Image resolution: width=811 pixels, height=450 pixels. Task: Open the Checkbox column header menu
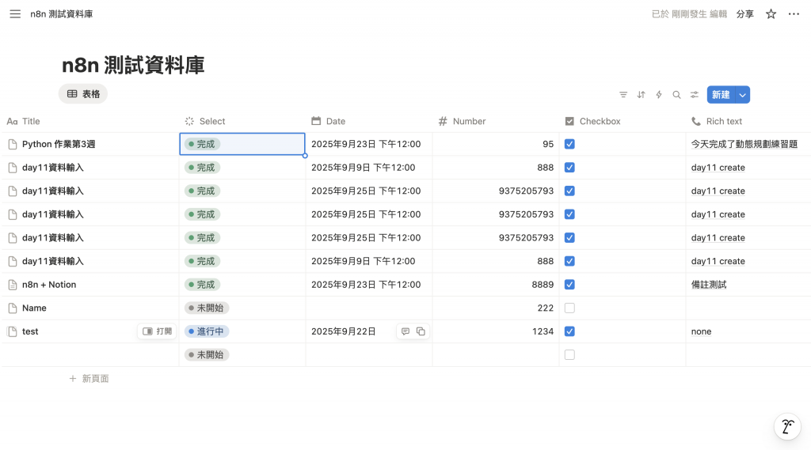point(623,122)
